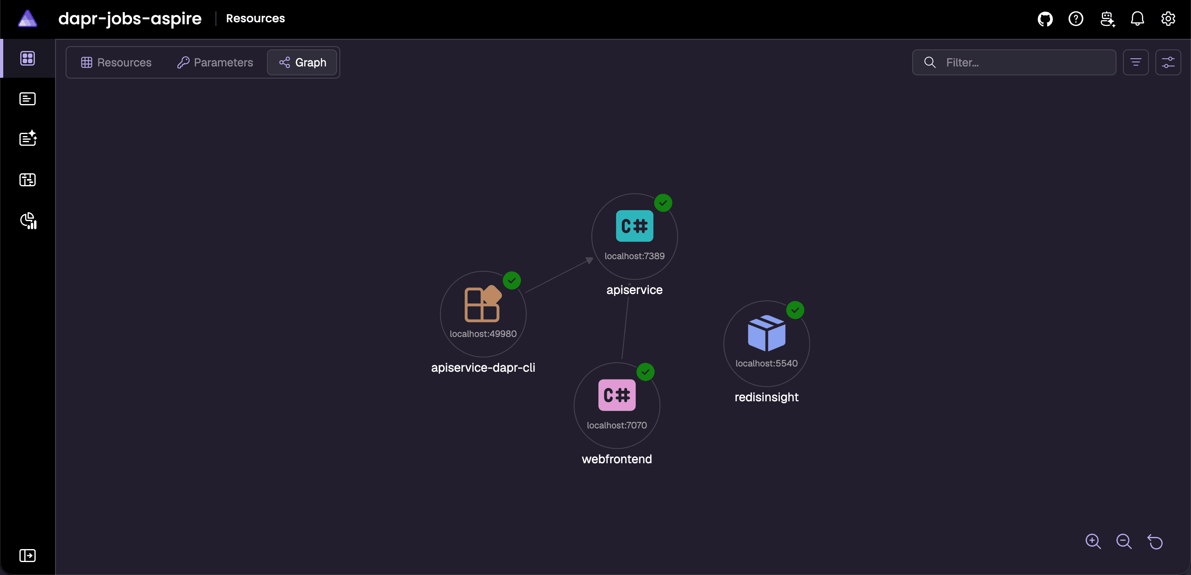Viewport: 1191px width, 575px height.
Task: Open notifications bell icon
Action: coord(1138,19)
